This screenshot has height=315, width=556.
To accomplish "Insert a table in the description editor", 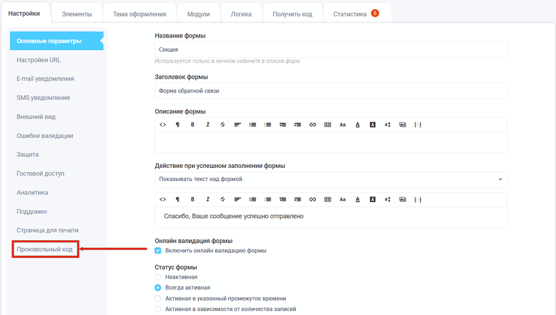I will point(328,125).
